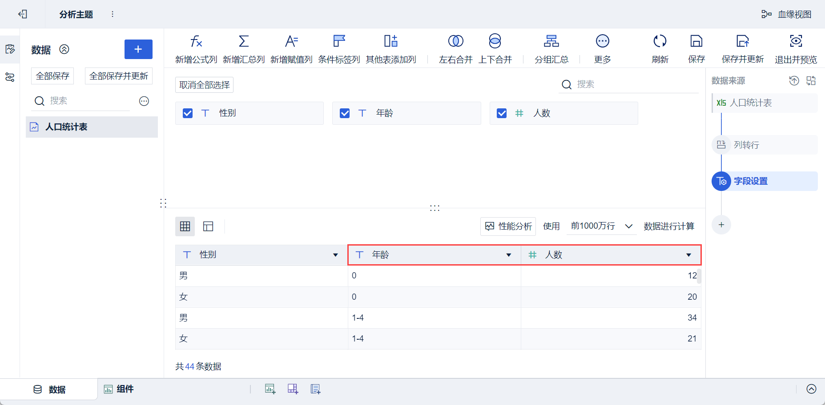Toggle the 人数 field checkbox
The height and width of the screenshot is (405, 825).
point(502,113)
